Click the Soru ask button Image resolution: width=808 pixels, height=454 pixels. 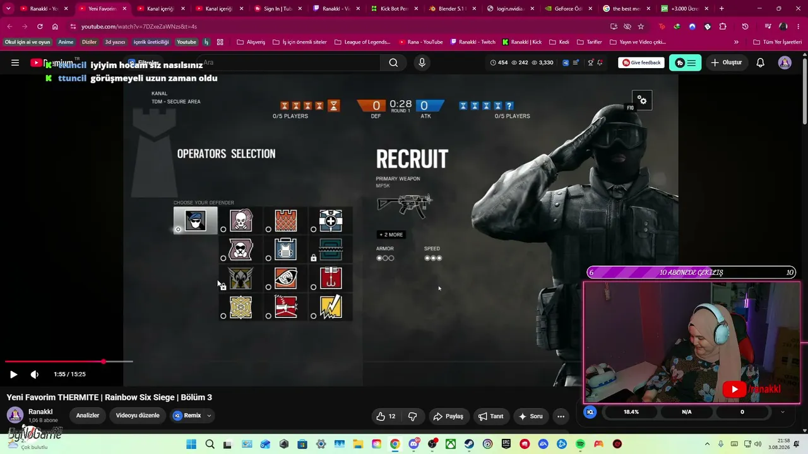pos(531,416)
